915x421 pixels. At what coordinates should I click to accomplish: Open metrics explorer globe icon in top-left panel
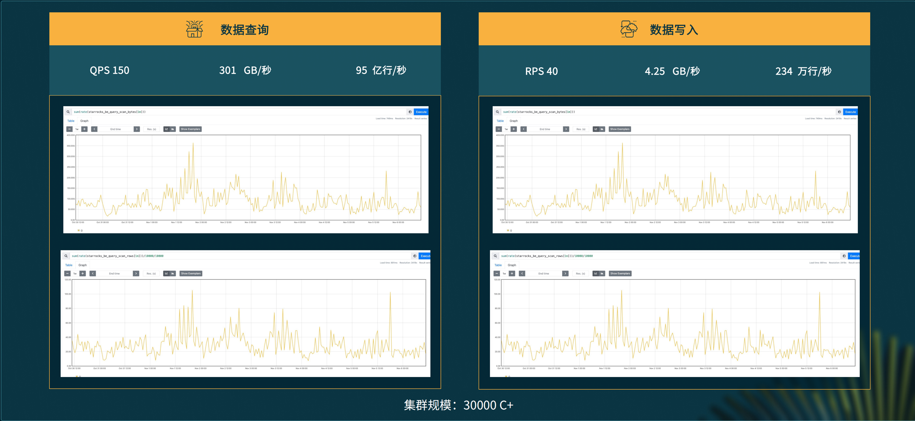(410, 112)
